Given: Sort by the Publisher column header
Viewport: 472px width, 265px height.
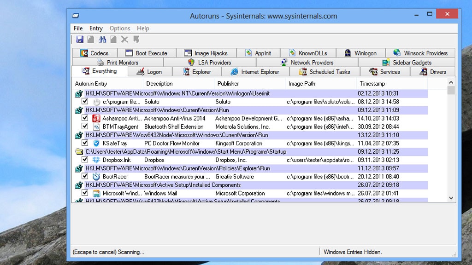Looking at the screenshot, I should coord(249,84).
